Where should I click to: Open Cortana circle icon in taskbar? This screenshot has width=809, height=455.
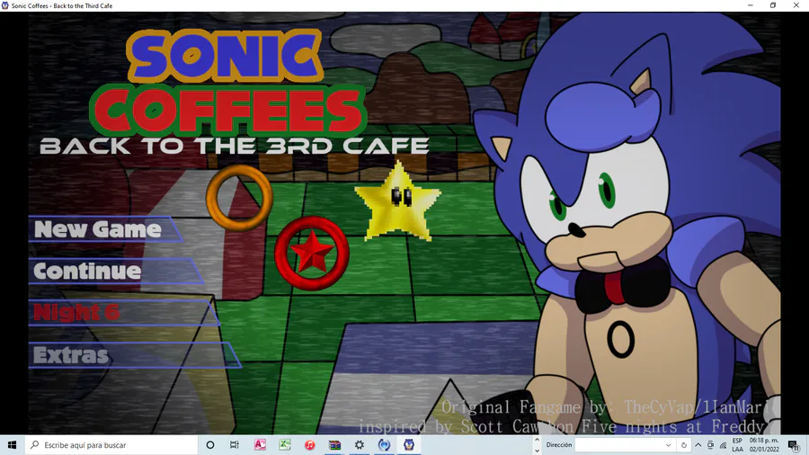coord(210,445)
